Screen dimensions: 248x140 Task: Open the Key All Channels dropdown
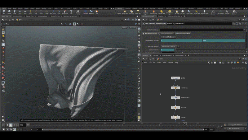(x=237, y=128)
